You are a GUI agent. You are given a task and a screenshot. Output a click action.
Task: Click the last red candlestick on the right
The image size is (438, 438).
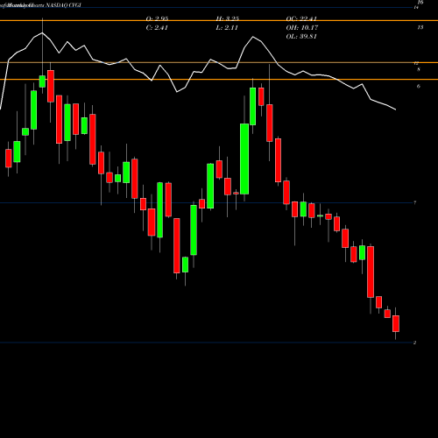coord(396,323)
